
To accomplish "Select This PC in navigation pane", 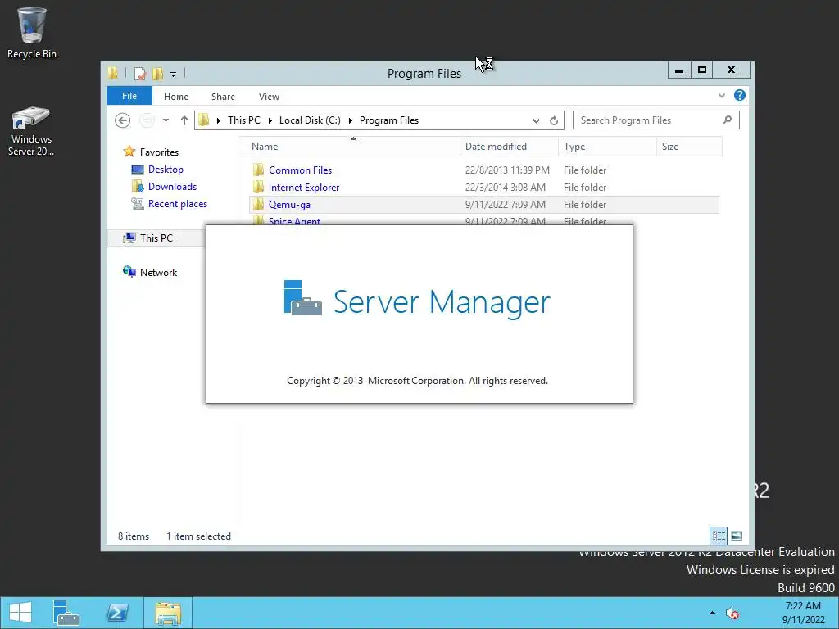I will click(156, 238).
